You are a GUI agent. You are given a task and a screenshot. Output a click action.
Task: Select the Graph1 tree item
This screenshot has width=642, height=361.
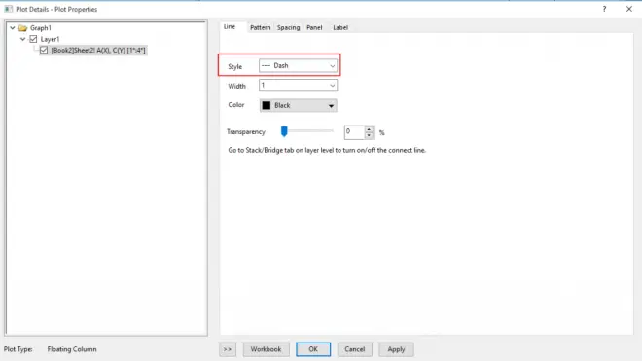[x=41, y=28]
